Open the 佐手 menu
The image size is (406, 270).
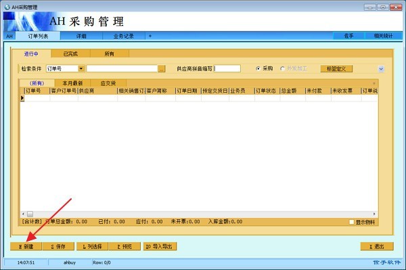(x=348, y=36)
